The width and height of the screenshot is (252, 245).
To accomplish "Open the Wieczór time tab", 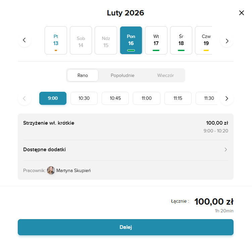I will click(x=165, y=75).
